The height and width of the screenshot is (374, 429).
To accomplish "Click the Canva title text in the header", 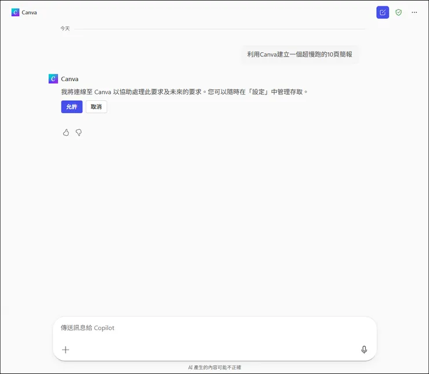I will pos(29,12).
